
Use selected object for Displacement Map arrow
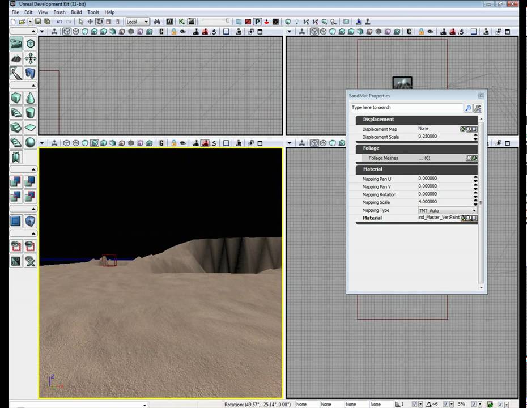tap(463, 129)
